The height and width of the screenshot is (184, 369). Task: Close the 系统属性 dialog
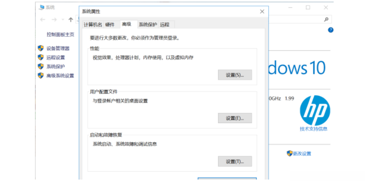coord(262,11)
